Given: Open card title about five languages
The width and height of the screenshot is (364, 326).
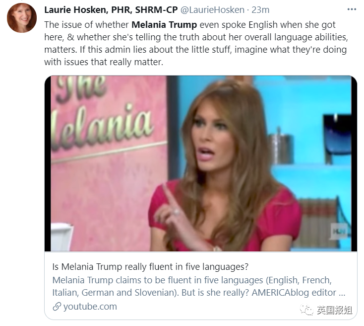Looking at the screenshot, I should coord(150,266).
